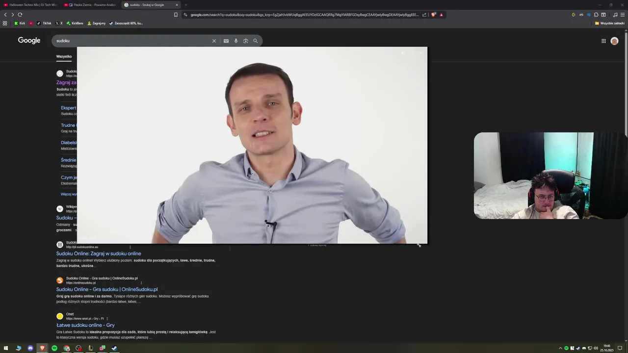
Task: Open the on-screen keyboard icon in search box
Action: [x=226, y=41]
